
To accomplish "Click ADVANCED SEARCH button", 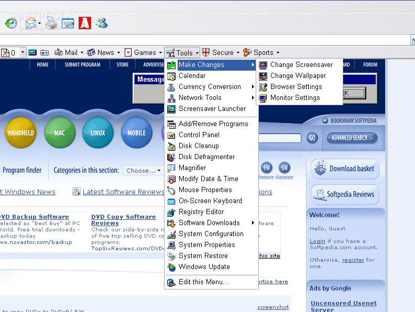I will point(352,138).
